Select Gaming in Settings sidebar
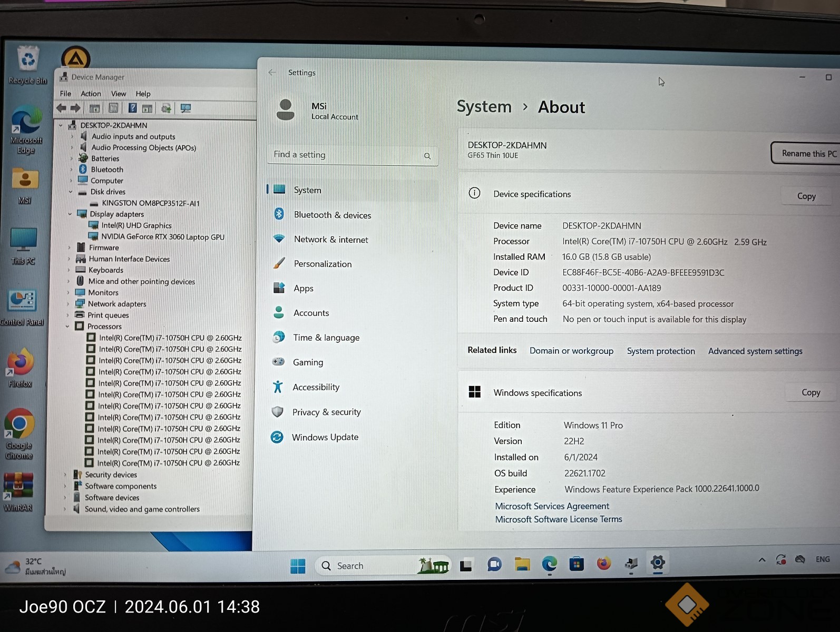The width and height of the screenshot is (840, 632). coord(352,362)
